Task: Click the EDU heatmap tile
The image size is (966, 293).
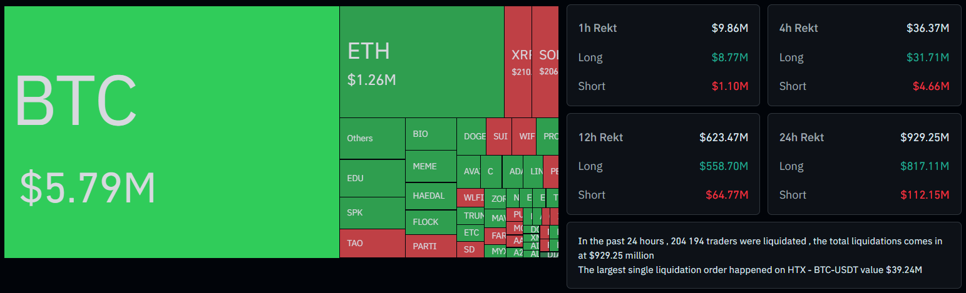Action: (372, 178)
